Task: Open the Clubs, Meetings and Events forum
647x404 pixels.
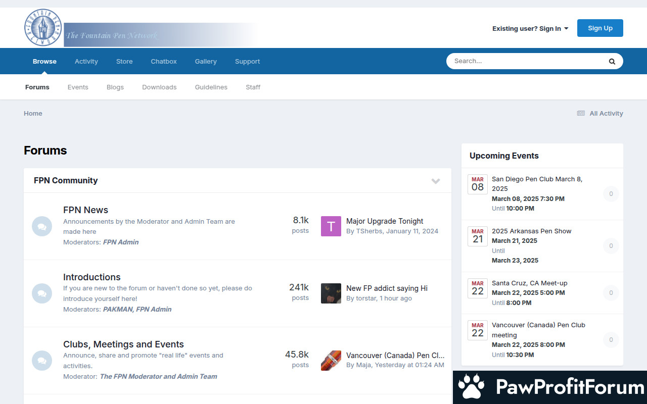Action: 123,344
